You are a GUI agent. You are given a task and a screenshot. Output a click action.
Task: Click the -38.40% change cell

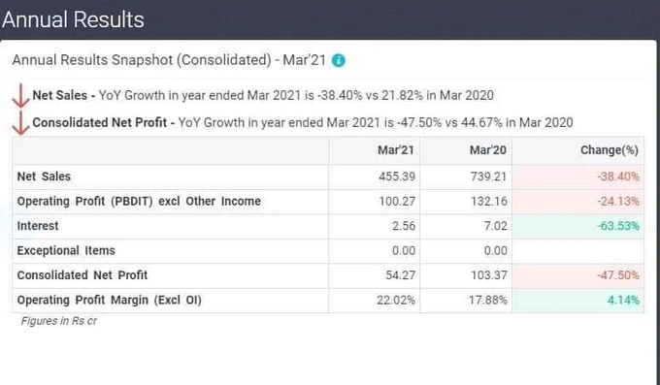(x=578, y=176)
